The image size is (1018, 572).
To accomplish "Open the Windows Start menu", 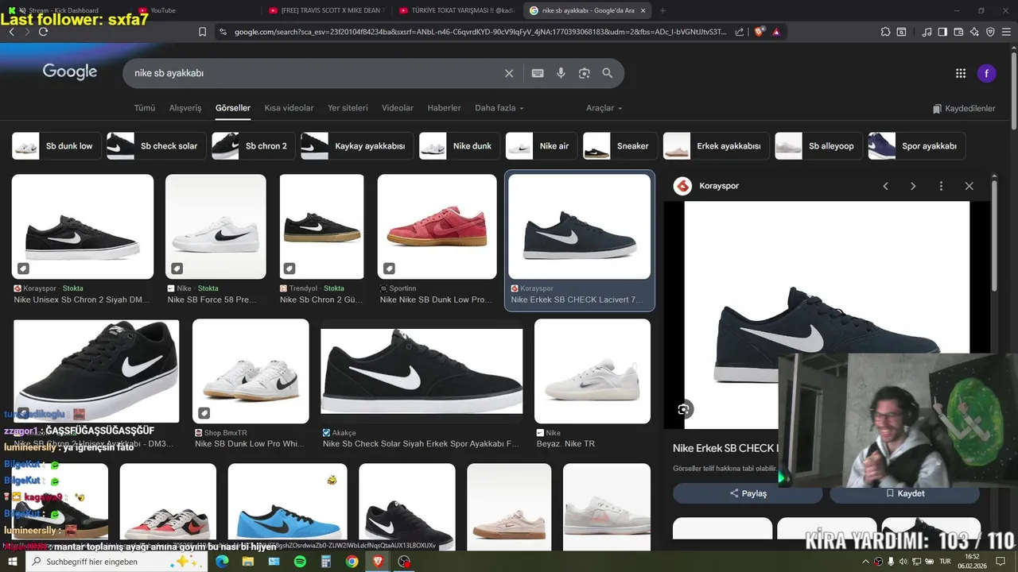I will [13, 562].
